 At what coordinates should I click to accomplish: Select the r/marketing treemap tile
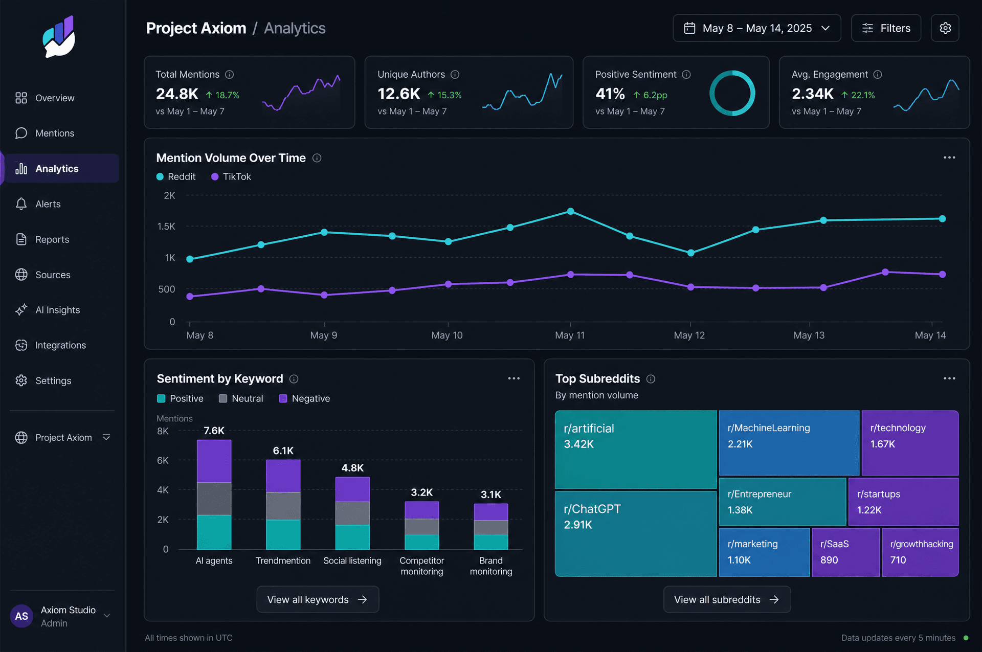tap(765, 552)
